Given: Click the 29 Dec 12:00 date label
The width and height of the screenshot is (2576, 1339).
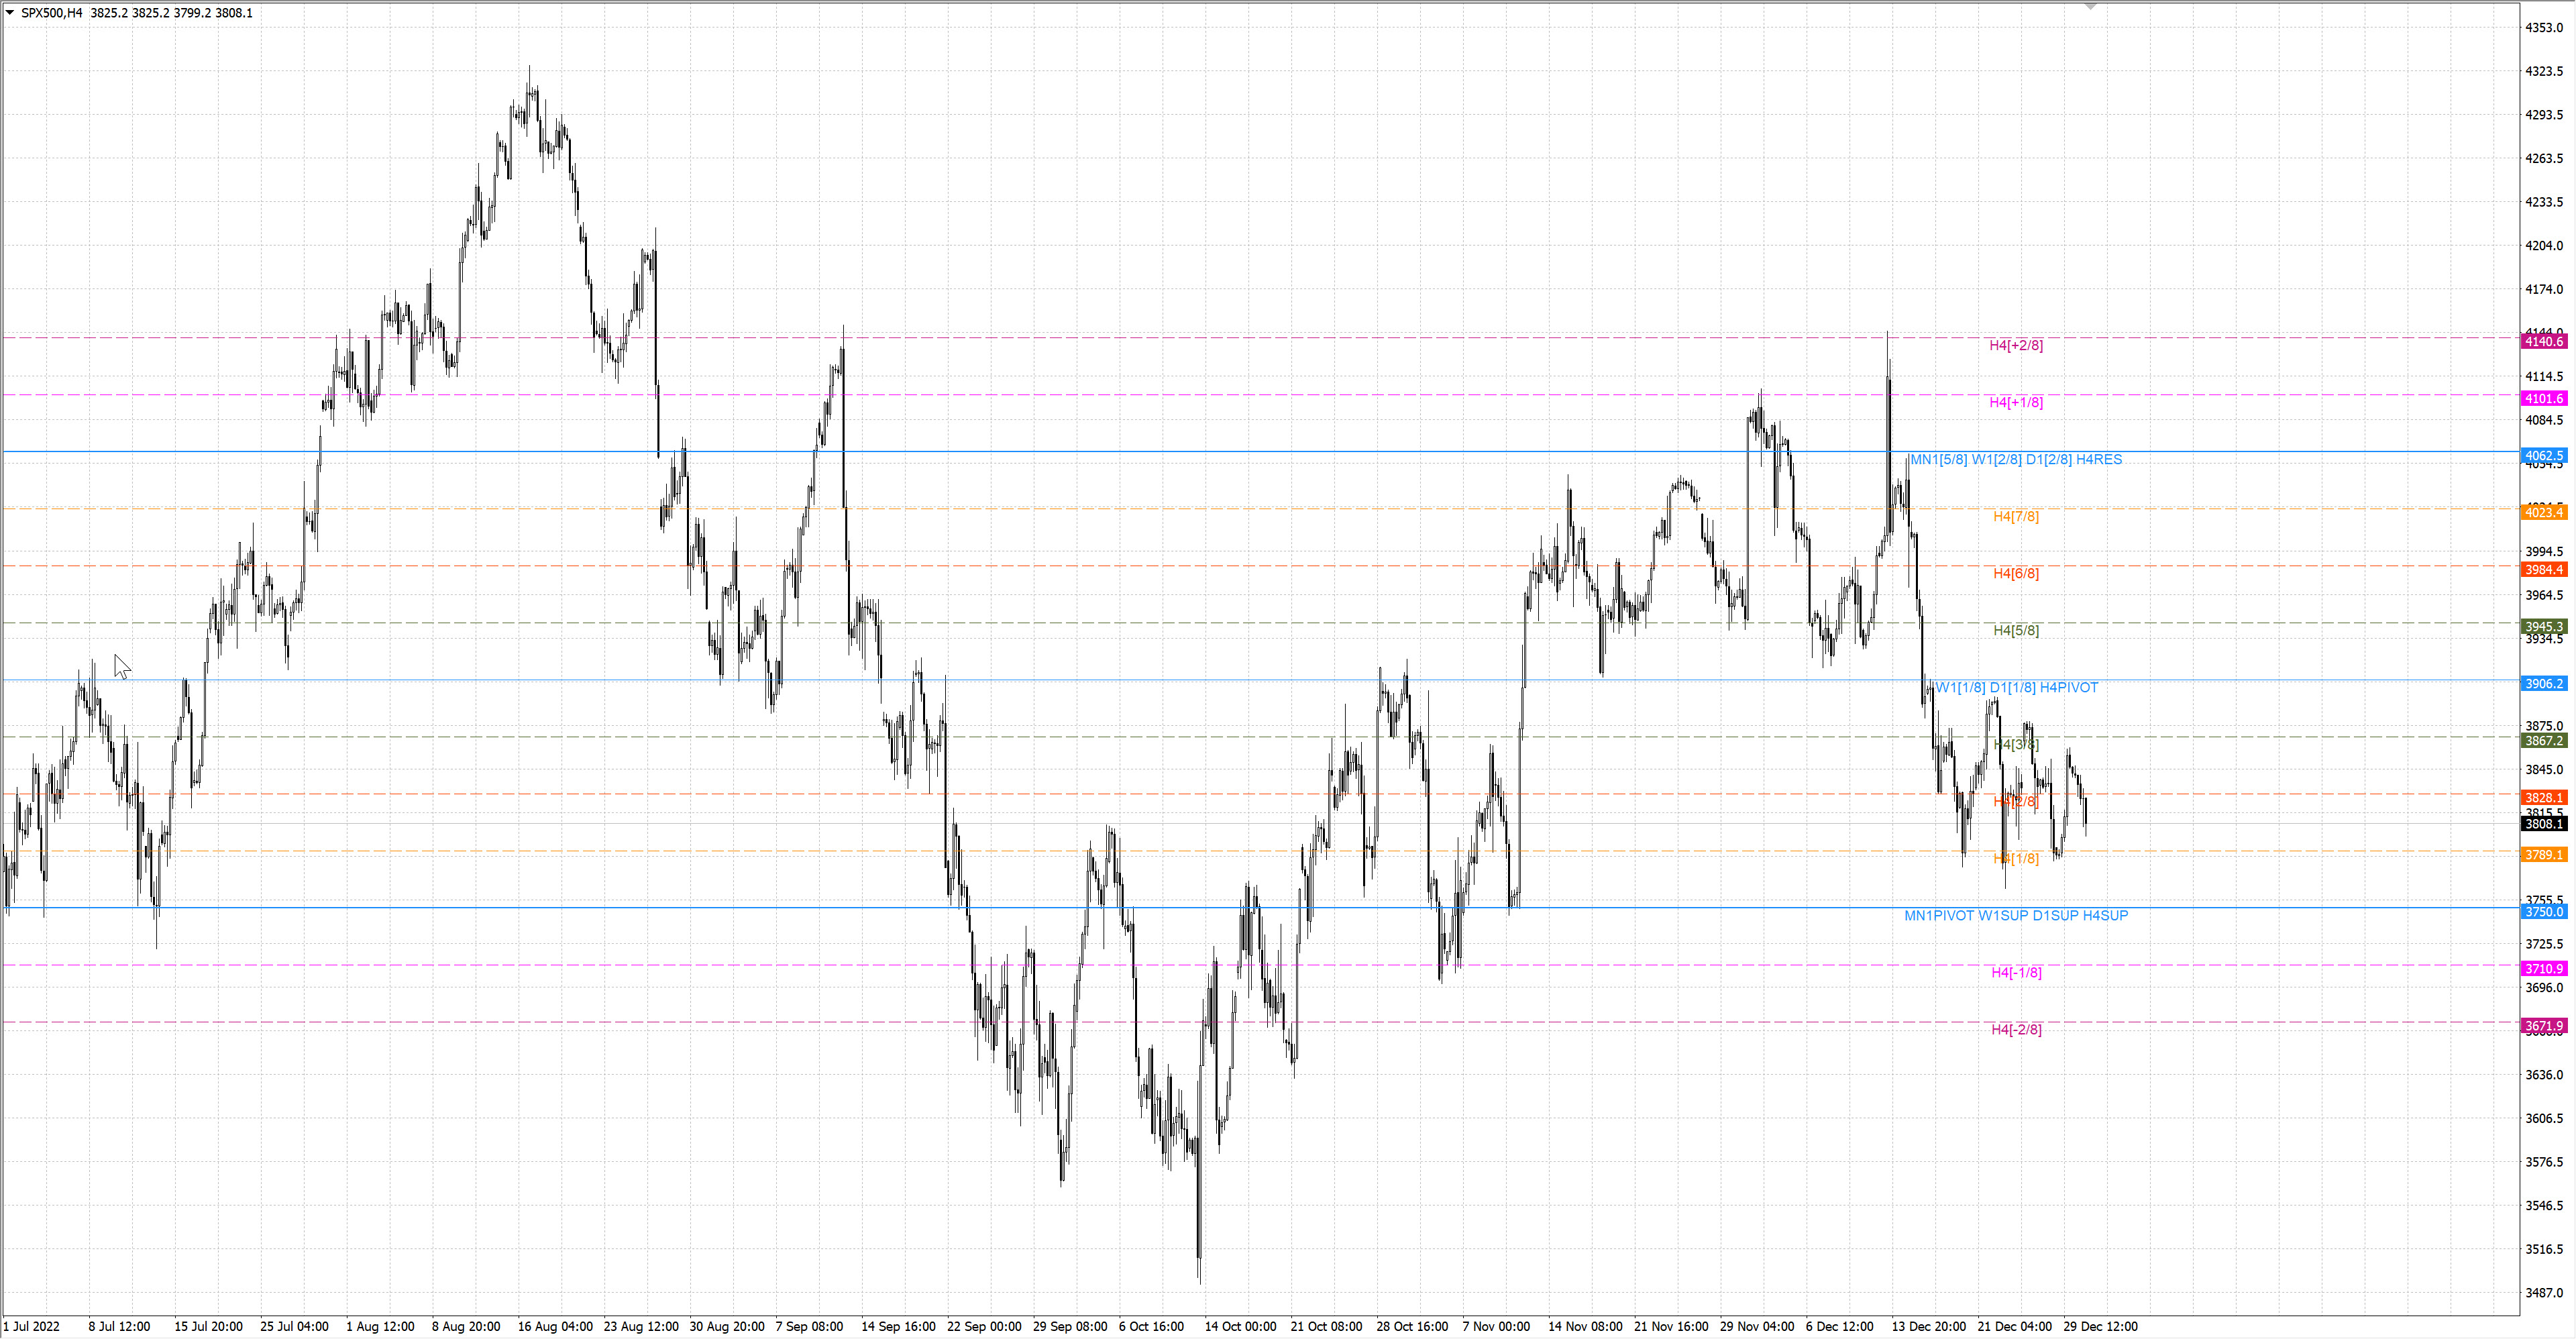Looking at the screenshot, I should point(2101,1327).
